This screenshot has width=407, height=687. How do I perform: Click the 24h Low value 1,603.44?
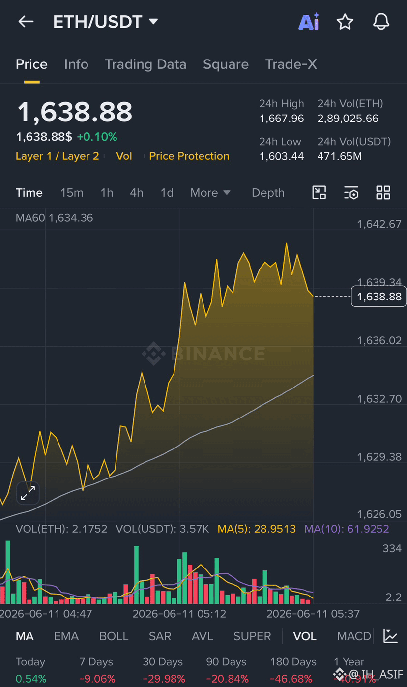[x=282, y=156]
